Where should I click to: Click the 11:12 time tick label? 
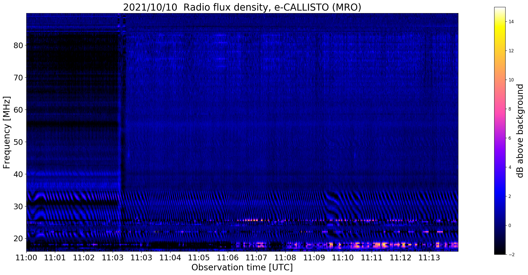coord(400,257)
